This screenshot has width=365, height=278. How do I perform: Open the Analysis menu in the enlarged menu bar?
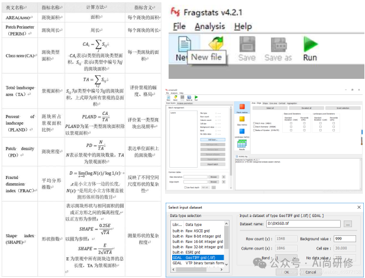coord(210,26)
